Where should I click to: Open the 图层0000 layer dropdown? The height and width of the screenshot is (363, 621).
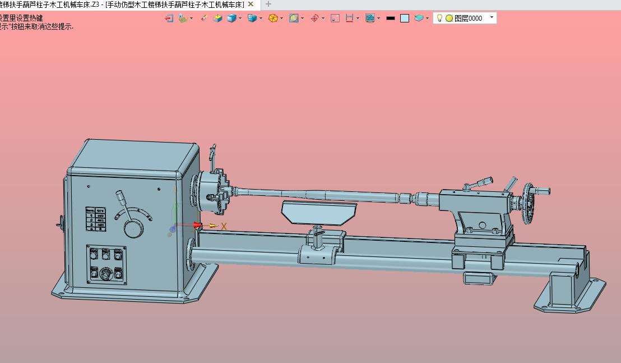click(x=492, y=18)
